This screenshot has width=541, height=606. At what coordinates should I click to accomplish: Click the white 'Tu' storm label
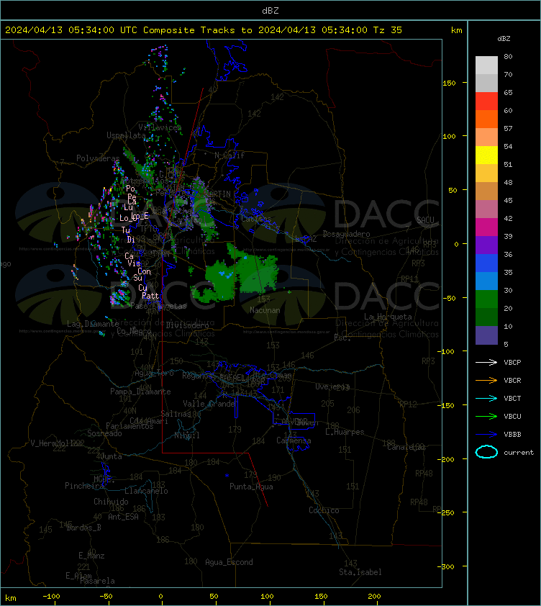[126, 230]
